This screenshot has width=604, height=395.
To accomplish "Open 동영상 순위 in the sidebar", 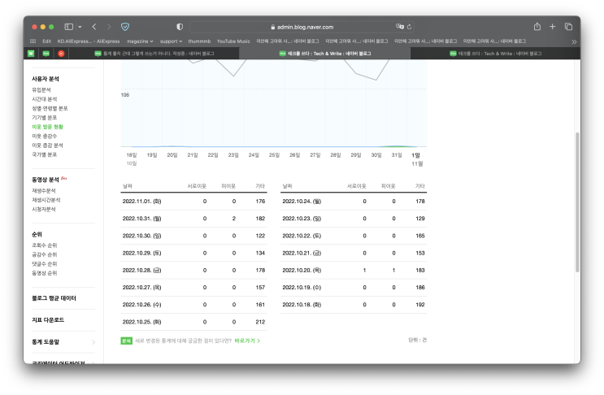I will click(x=44, y=273).
